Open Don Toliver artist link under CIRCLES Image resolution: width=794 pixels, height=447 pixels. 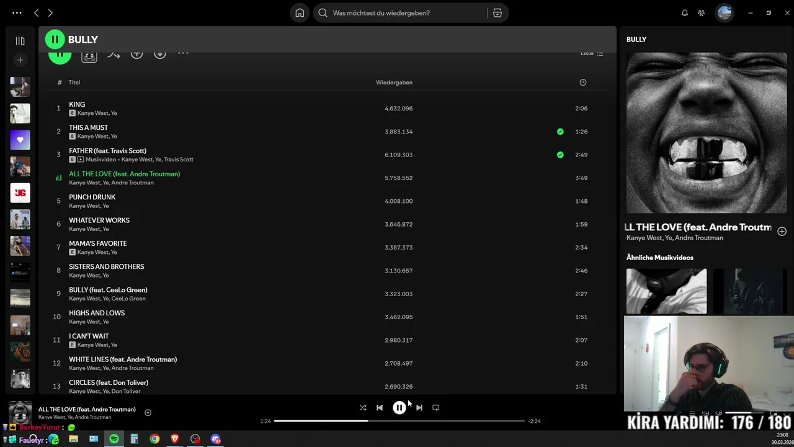click(x=126, y=391)
